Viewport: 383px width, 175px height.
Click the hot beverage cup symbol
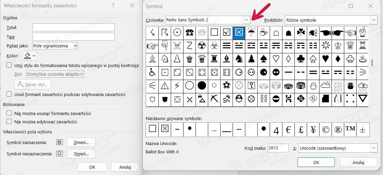pyautogui.click(x=263, y=33)
